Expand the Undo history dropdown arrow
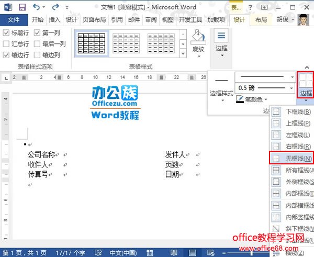 coord(43,7)
